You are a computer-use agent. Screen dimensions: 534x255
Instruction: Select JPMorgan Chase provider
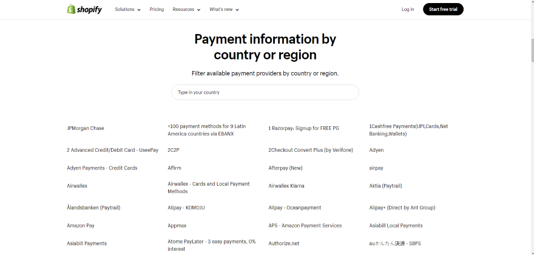(x=86, y=128)
